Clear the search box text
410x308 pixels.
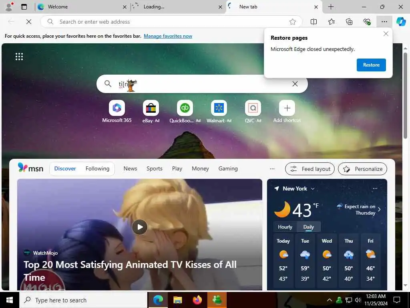click(x=295, y=84)
